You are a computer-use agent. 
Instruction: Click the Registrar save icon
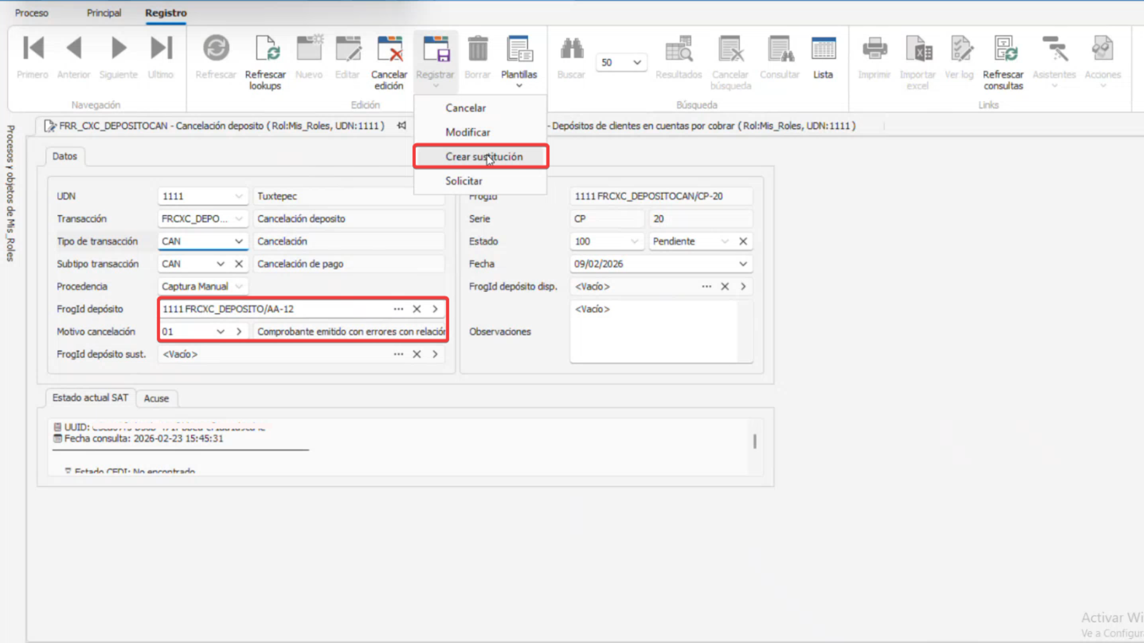pyautogui.click(x=435, y=49)
